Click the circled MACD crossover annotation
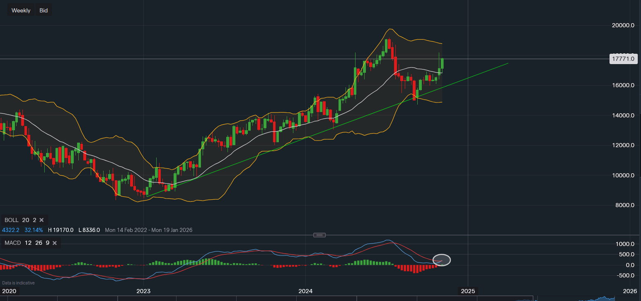 coord(442,260)
